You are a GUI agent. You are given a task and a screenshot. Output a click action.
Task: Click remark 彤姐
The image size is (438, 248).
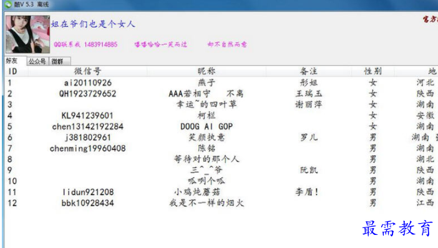coord(309,83)
